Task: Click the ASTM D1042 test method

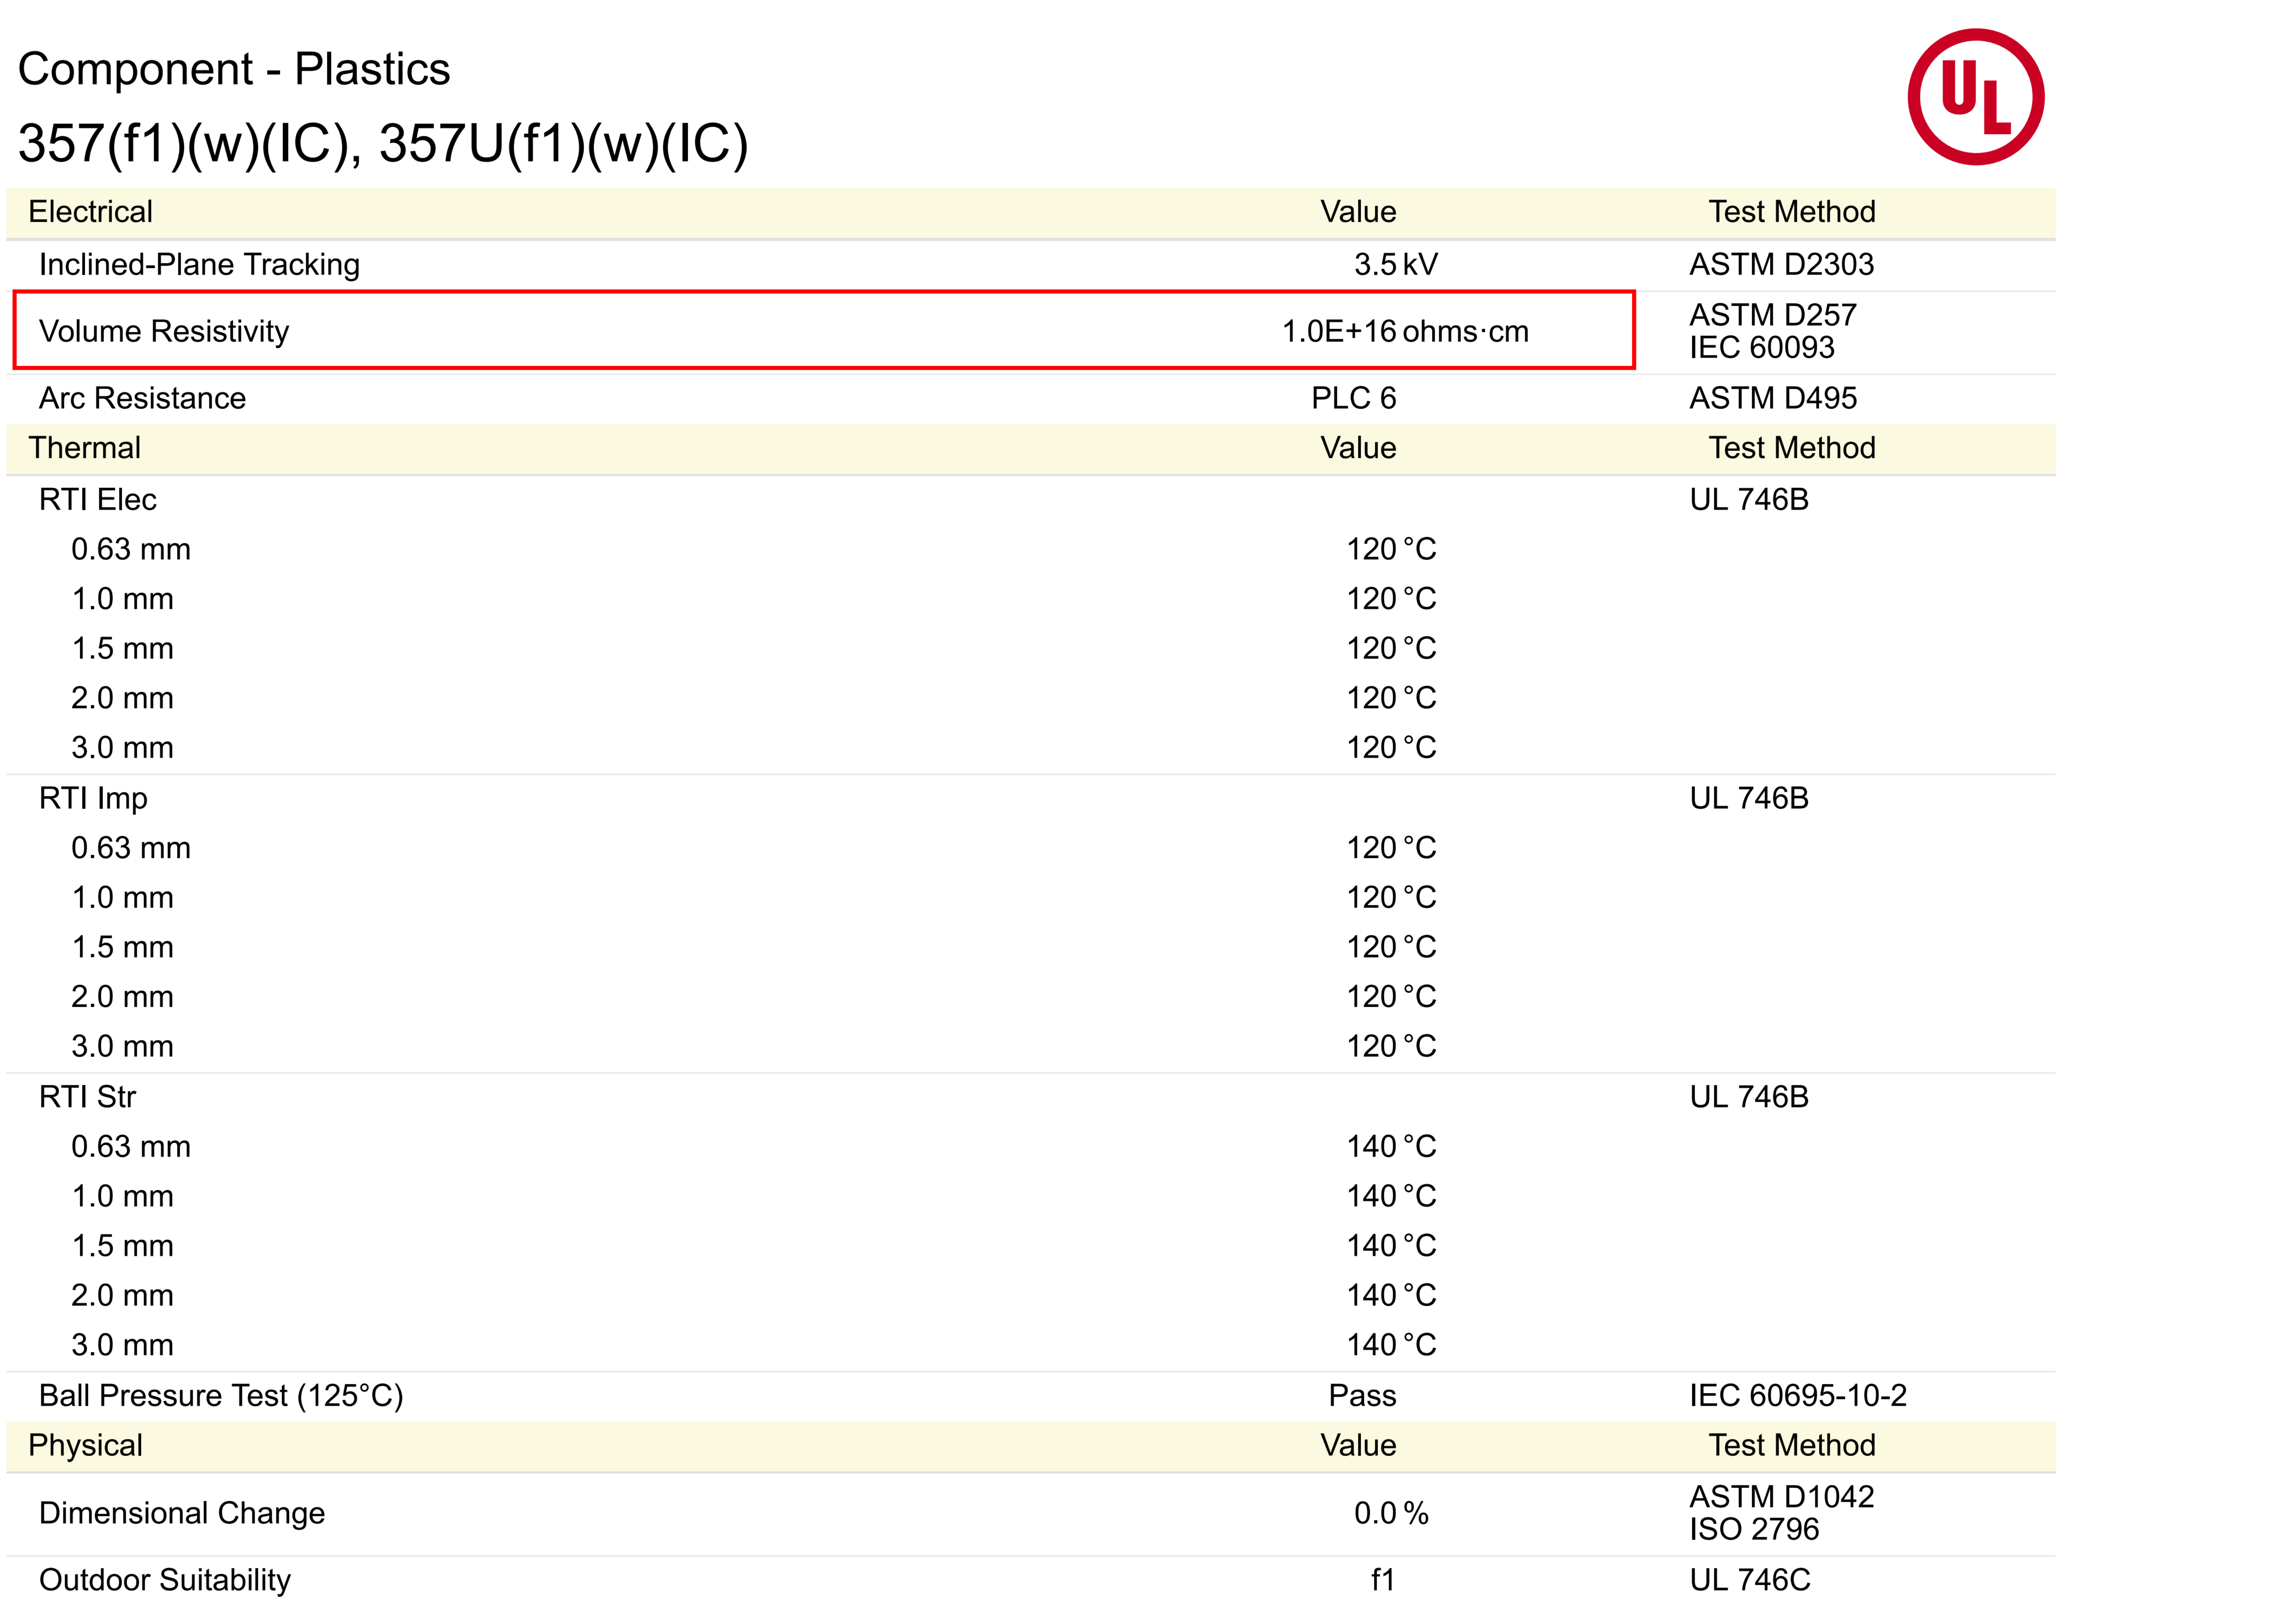Action: [x=1781, y=1497]
